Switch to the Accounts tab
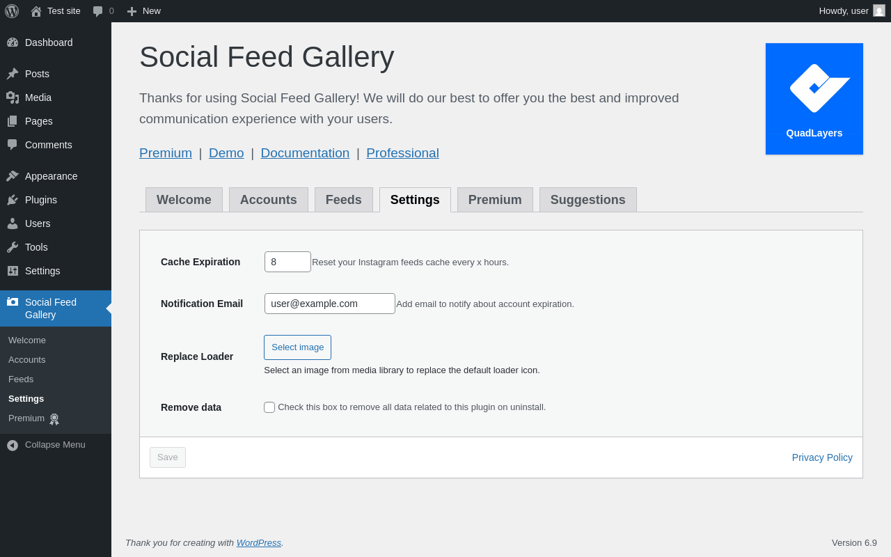 (269, 200)
